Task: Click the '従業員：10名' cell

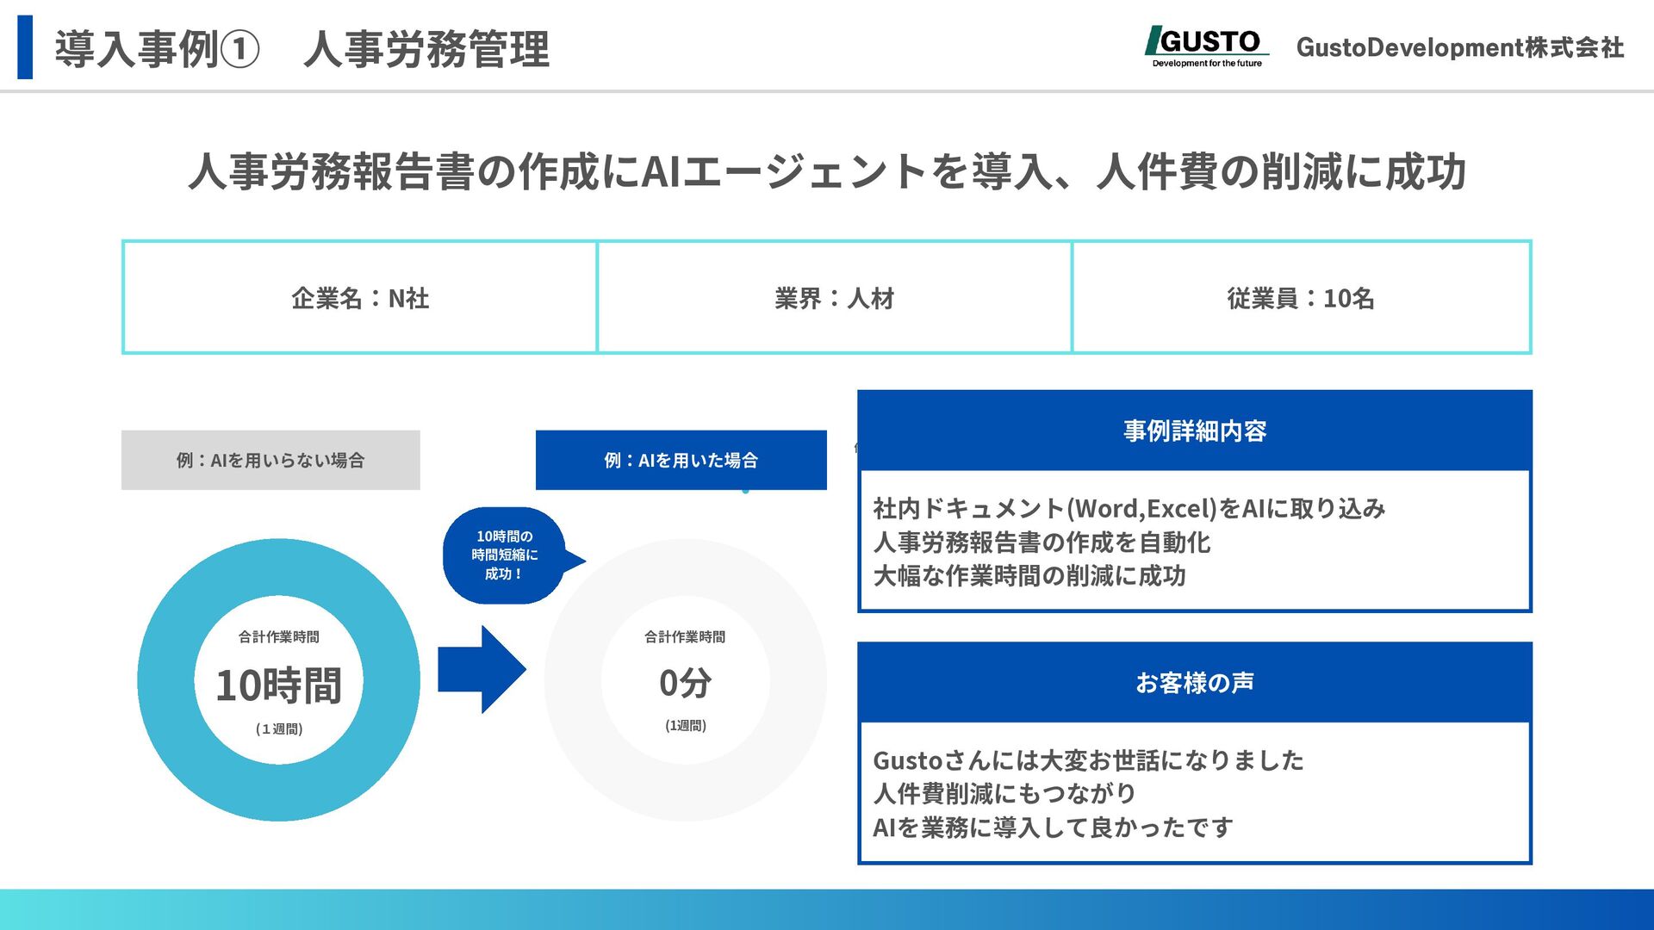Action: click(1301, 297)
